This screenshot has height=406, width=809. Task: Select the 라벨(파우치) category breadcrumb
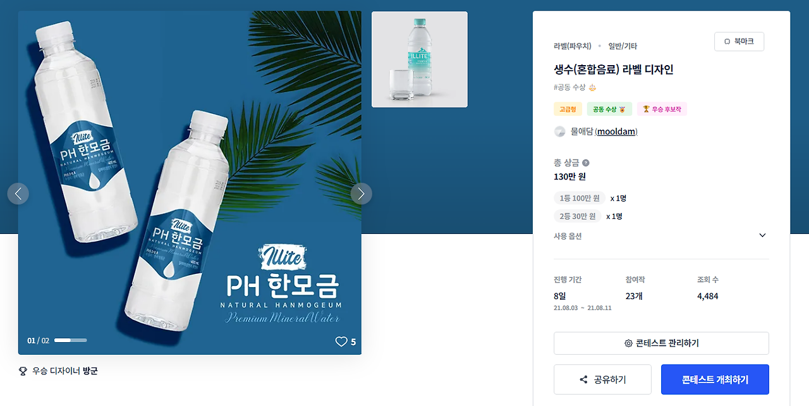(573, 46)
